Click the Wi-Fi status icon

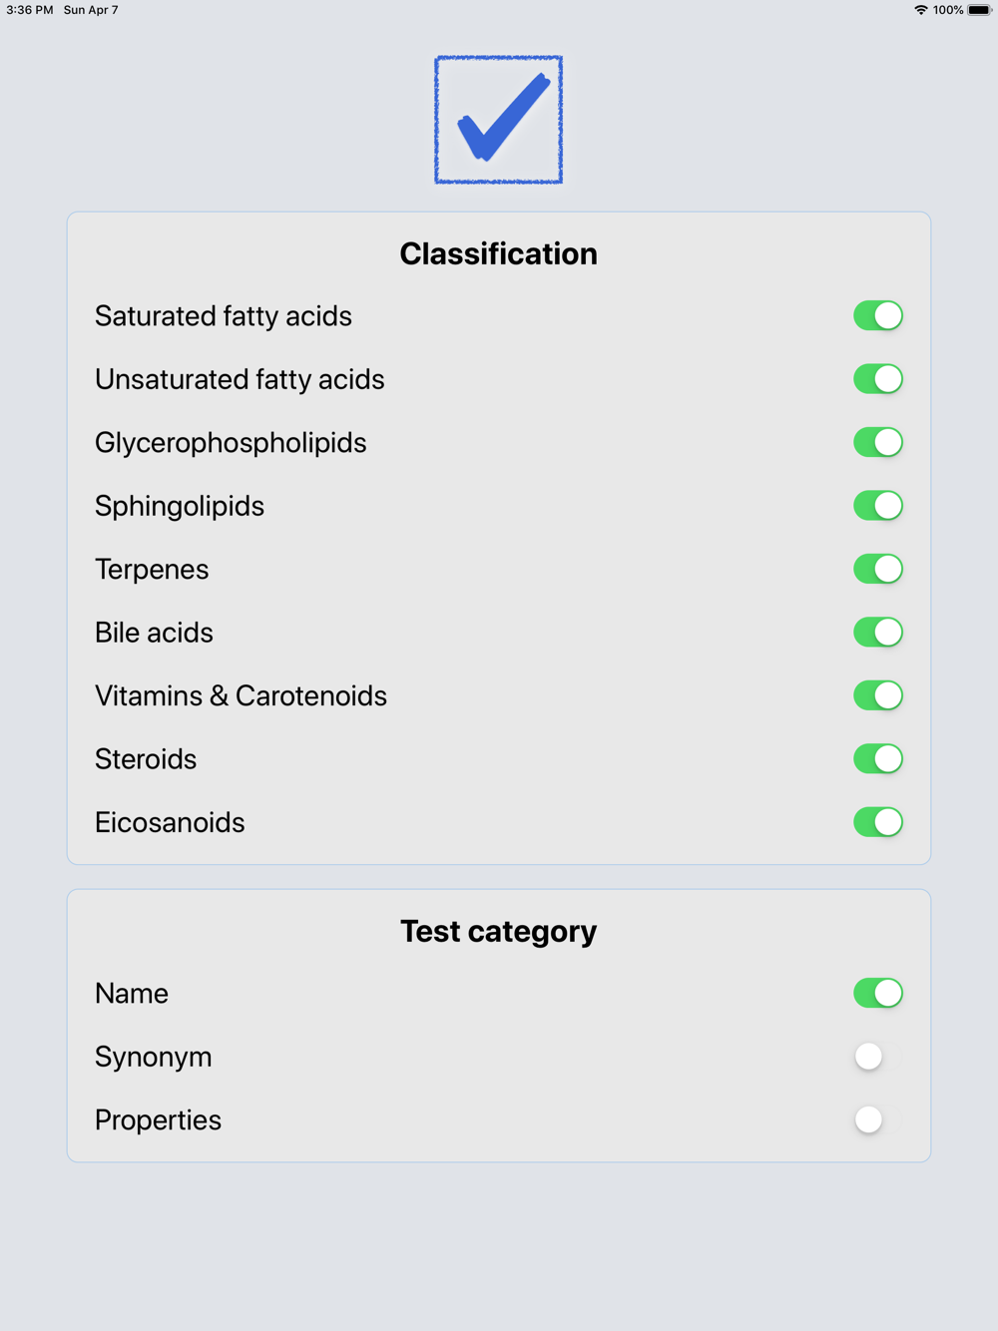click(x=920, y=10)
